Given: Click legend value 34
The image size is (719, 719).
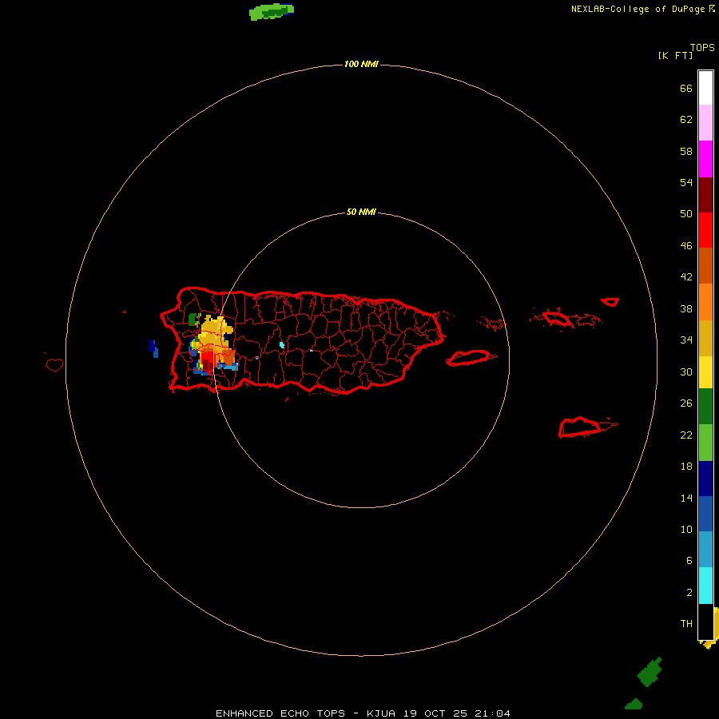Looking at the screenshot, I should (686, 340).
